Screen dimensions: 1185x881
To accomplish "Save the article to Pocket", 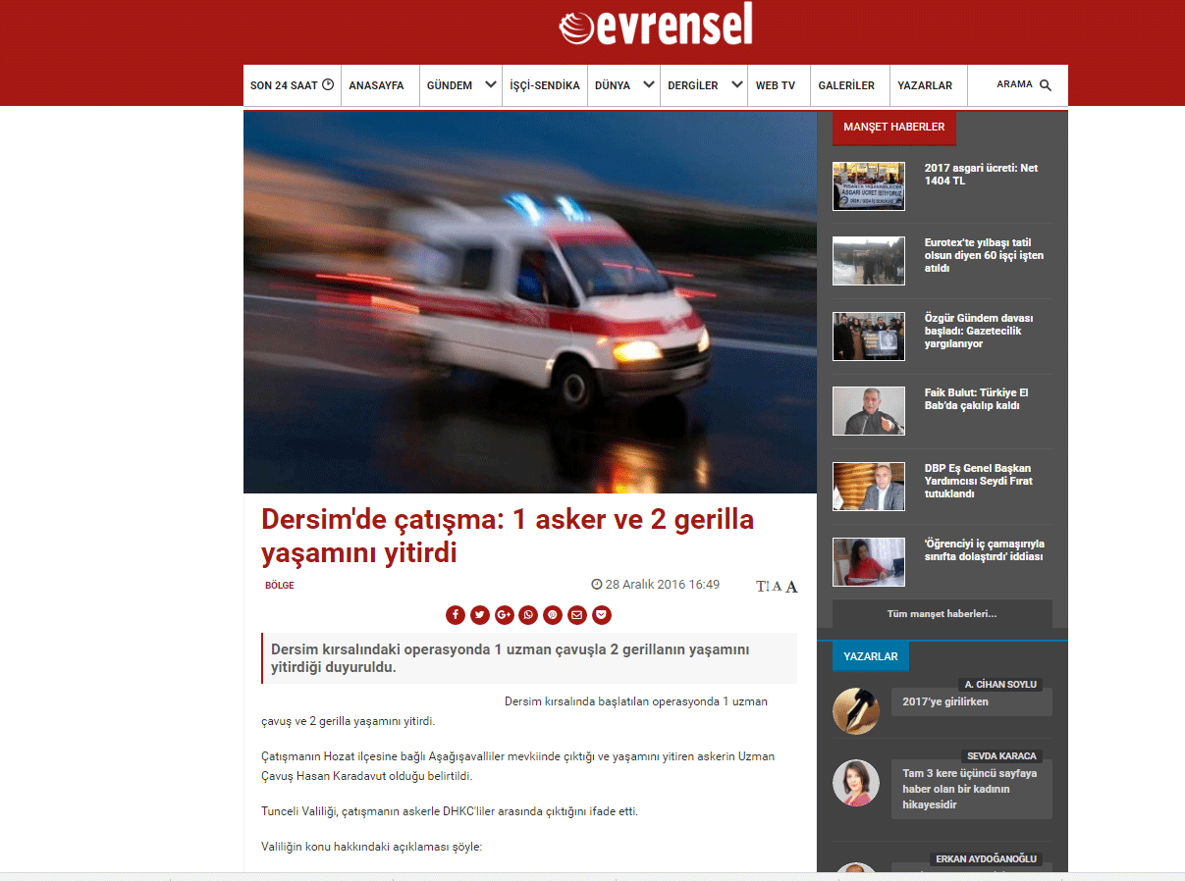I will coord(602,615).
